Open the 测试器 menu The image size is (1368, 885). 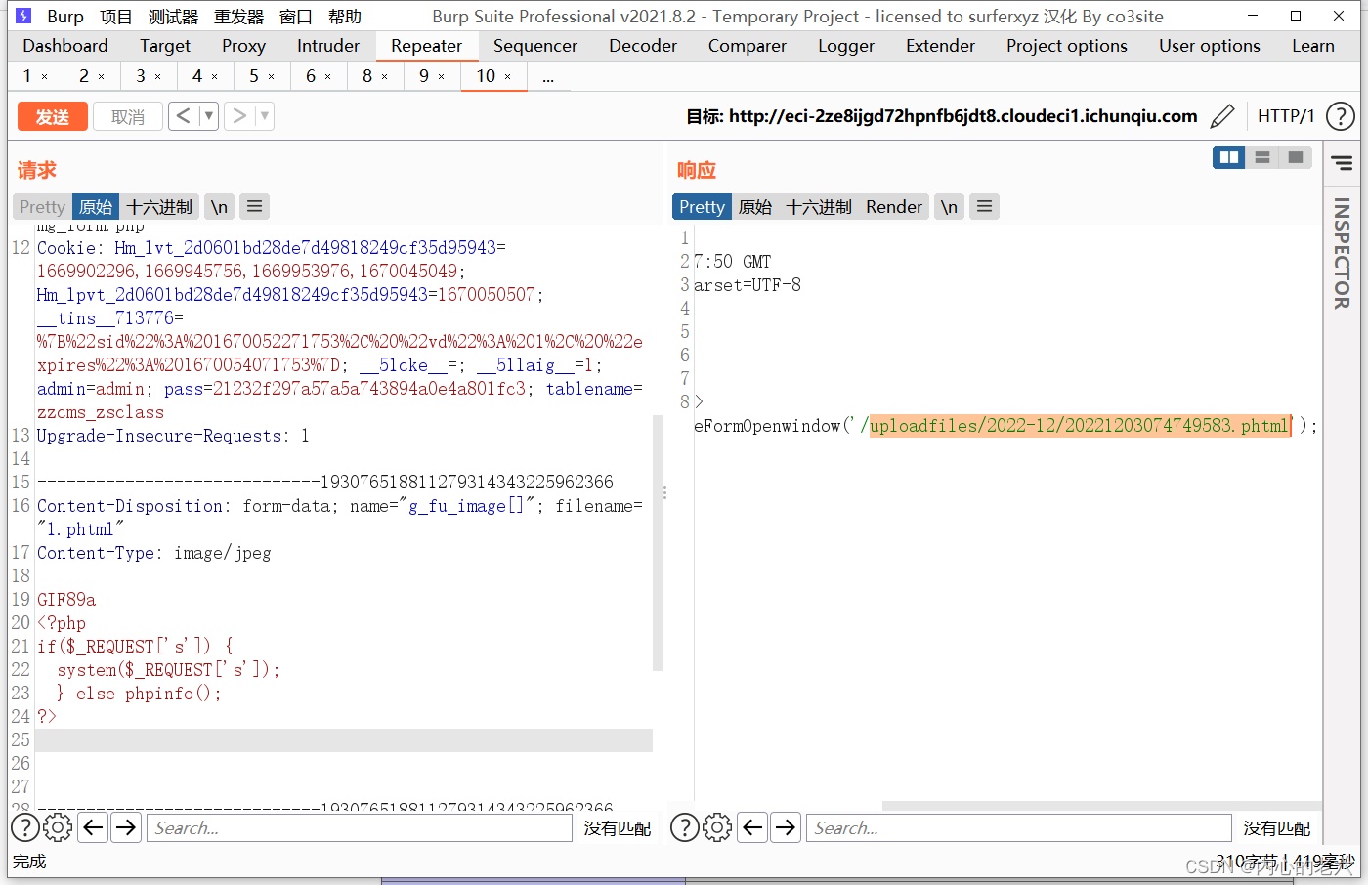[x=173, y=17]
